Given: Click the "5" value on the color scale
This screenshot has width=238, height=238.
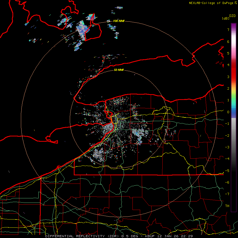Looking at the screenshot, I should coord(228,53).
